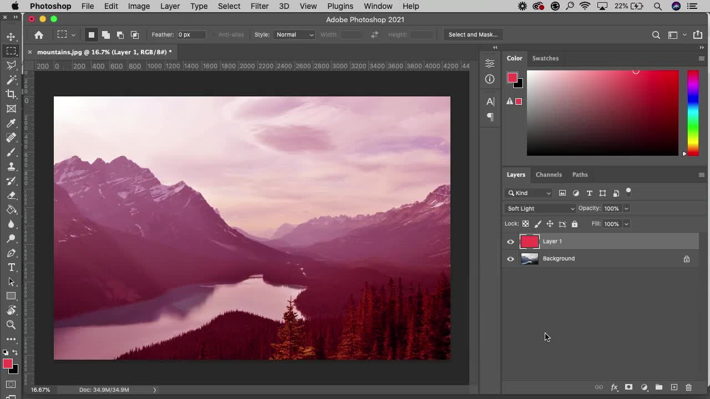Open the Add layer mask icon

click(x=629, y=387)
